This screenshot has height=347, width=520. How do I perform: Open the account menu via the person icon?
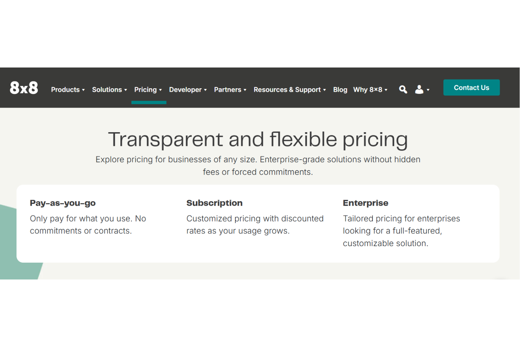(419, 89)
